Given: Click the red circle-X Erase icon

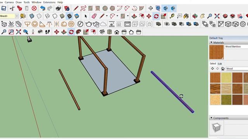Looking at the screenshot, I should [x=34, y=8].
